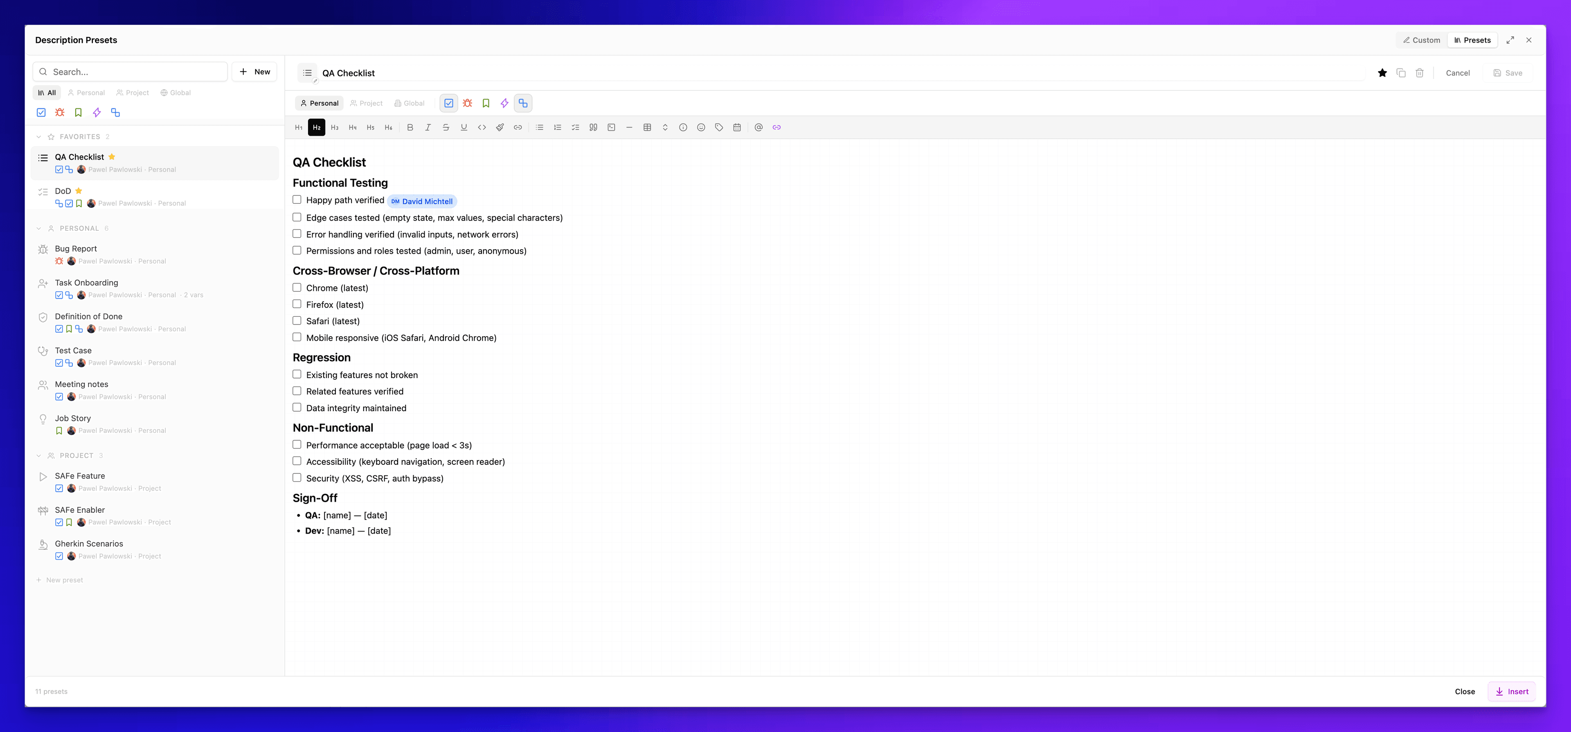Check the Chrome (latest) checkbox
This screenshot has width=1571, height=732.
pos(297,287)
